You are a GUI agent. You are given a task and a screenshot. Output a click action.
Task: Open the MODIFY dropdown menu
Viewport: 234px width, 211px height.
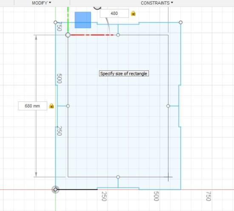42,3
